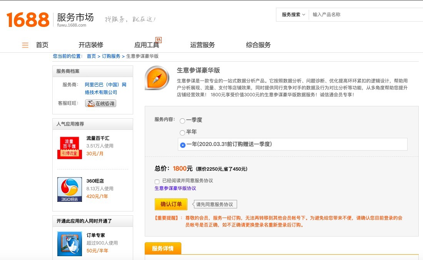Click the 50元/半年 price text
This screenshot has height=260, width=423.
97,250
